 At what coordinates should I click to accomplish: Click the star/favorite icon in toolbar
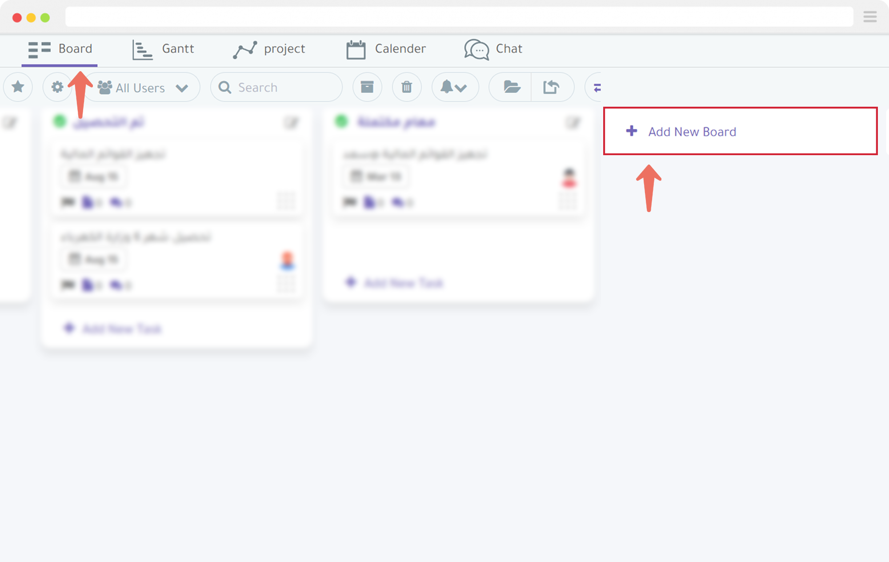click(17, 87)
